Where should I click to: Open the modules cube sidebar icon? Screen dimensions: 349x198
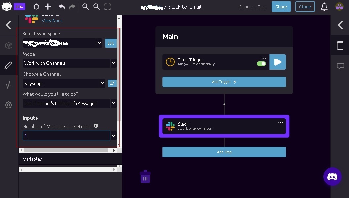[9, 45]
